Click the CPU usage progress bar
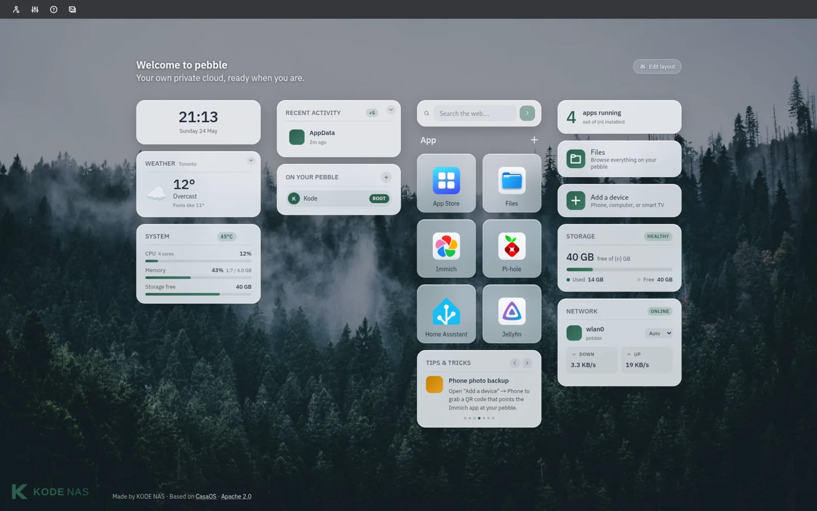Image resolution: width=817 pixels, height=511 pixels. click(198, 261)
